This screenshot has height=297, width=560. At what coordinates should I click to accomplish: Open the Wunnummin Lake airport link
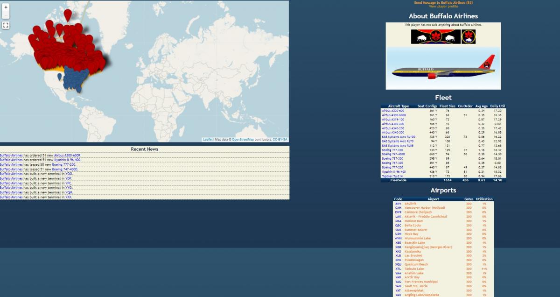(x=418, y=238)
